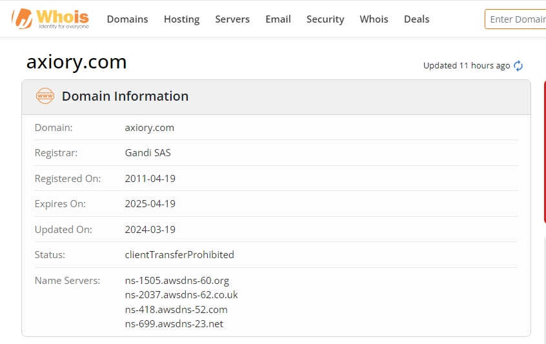This screenshot has width=546, height=344.
Task: Go to Whois in navigation bar
Action: point(374,19)
